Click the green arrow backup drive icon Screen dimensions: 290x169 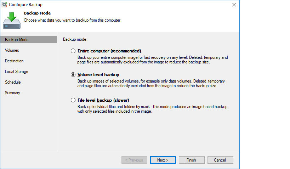12,20
